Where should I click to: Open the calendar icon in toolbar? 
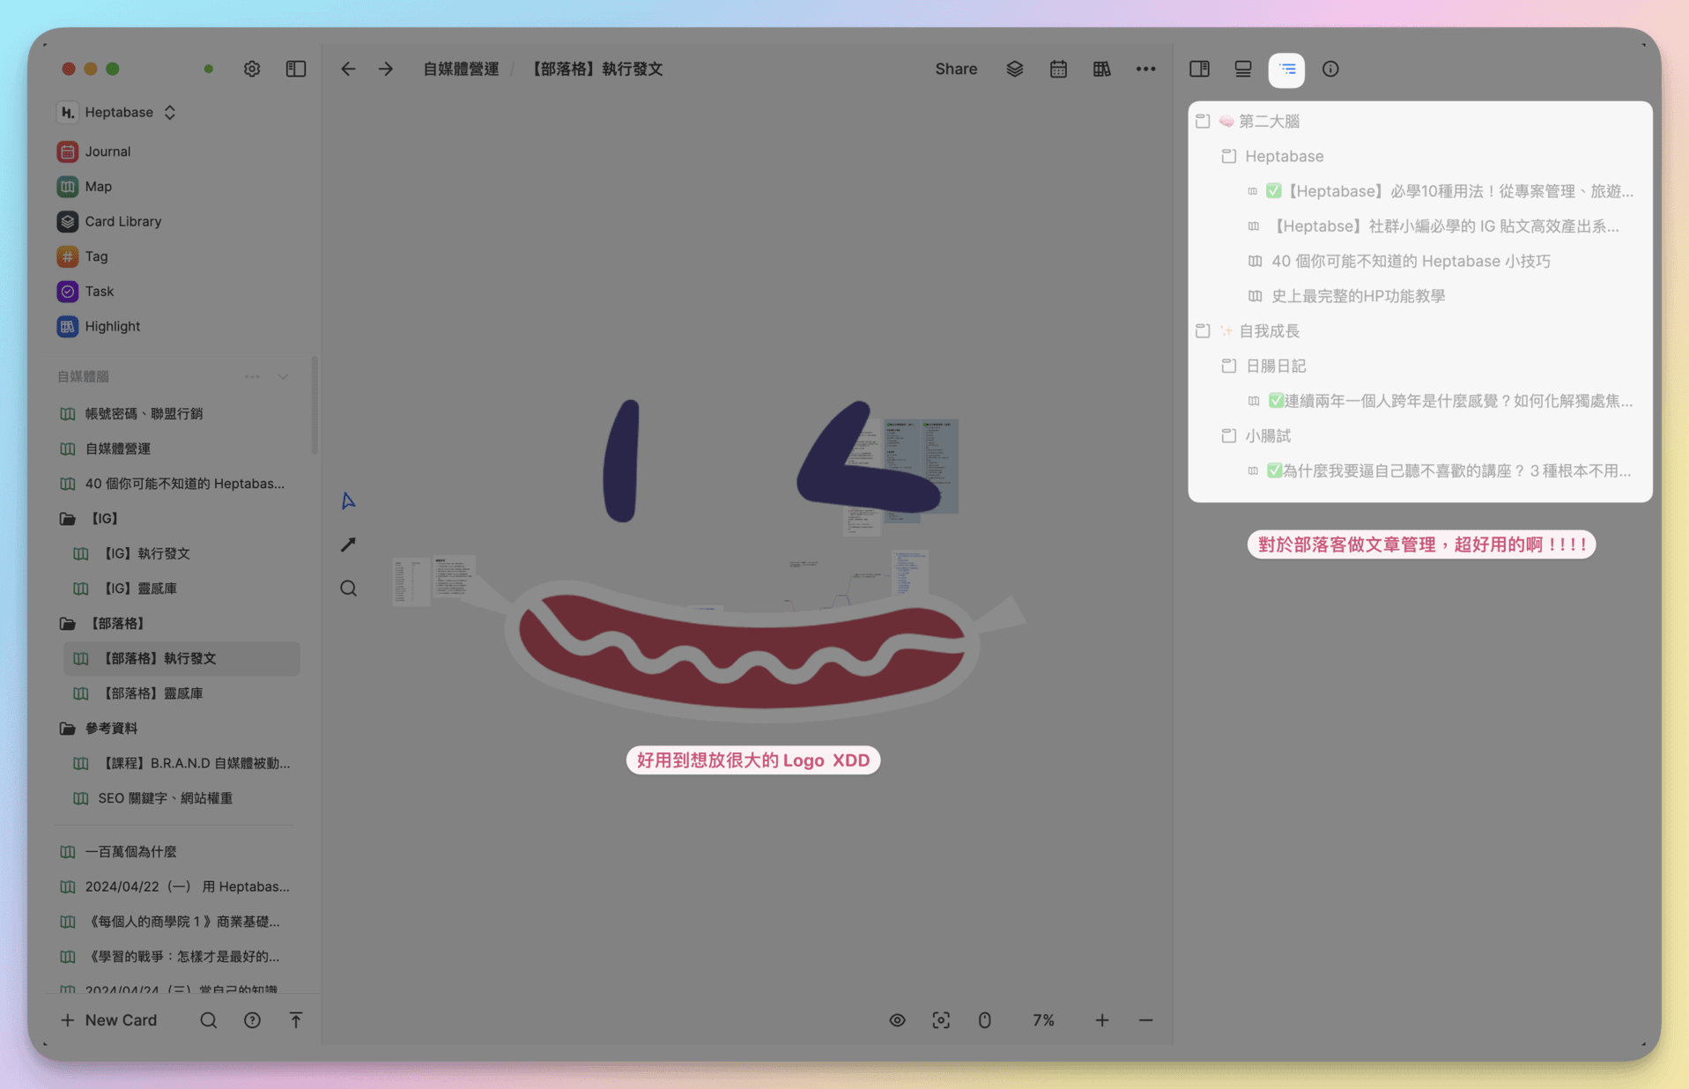coord(1058,69)
